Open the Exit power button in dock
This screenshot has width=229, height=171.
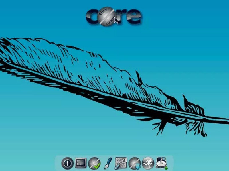pos(67,163)
